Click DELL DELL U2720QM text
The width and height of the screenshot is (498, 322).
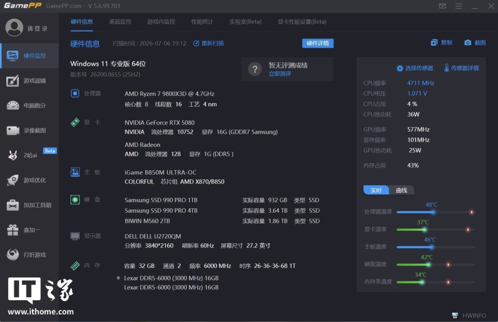pos(153,236)
